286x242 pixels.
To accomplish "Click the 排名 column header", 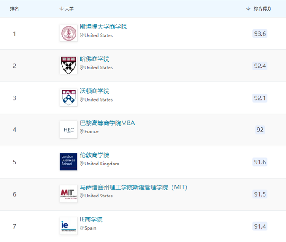I will coord(14,8).
